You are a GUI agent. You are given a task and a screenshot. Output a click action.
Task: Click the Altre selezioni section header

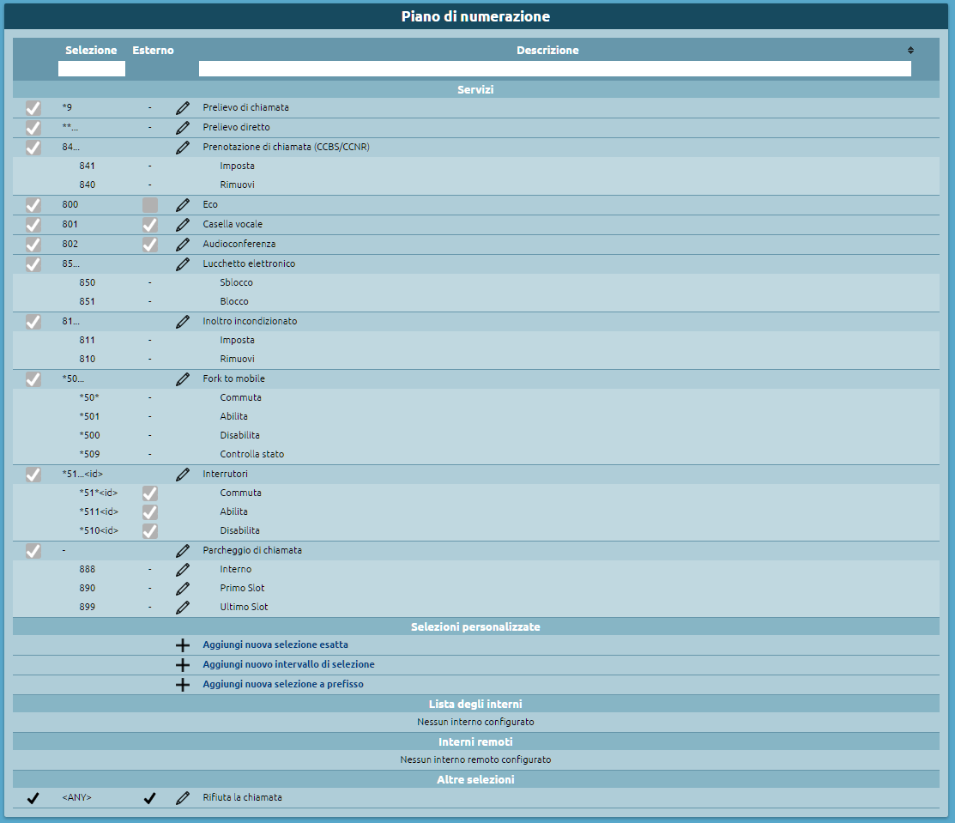pos(475,780)
